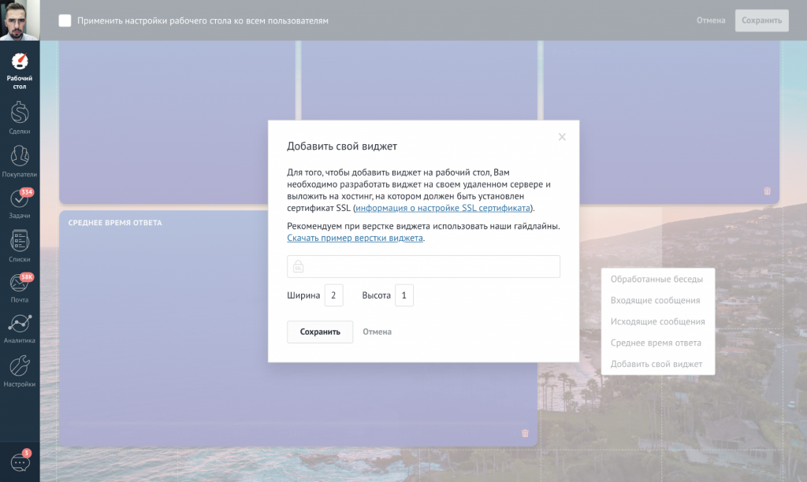Open chat bubble with notification badge
Viewport: 807px width, 482px height.
tap(20, 462)
